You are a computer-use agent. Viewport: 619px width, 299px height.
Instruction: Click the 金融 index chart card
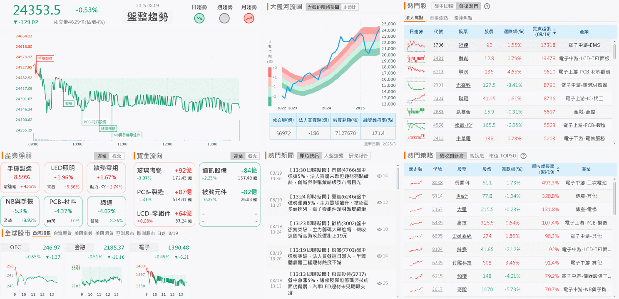pos(96,270)
